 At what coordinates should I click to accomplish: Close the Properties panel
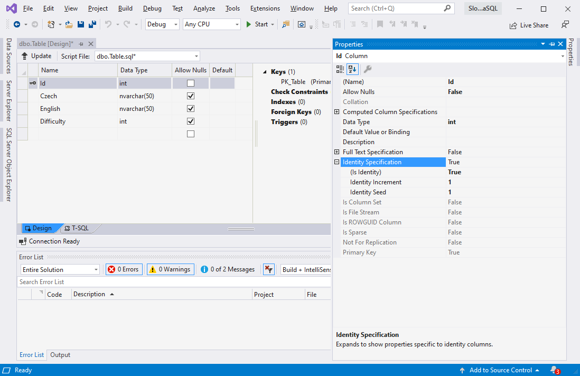click(x=560, y=44)
